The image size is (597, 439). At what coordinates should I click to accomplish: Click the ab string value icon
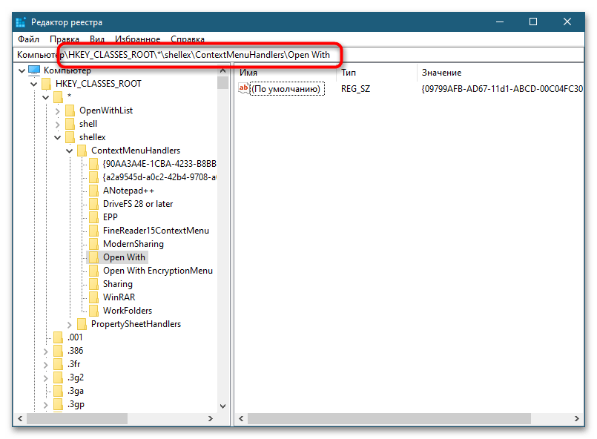244,89
